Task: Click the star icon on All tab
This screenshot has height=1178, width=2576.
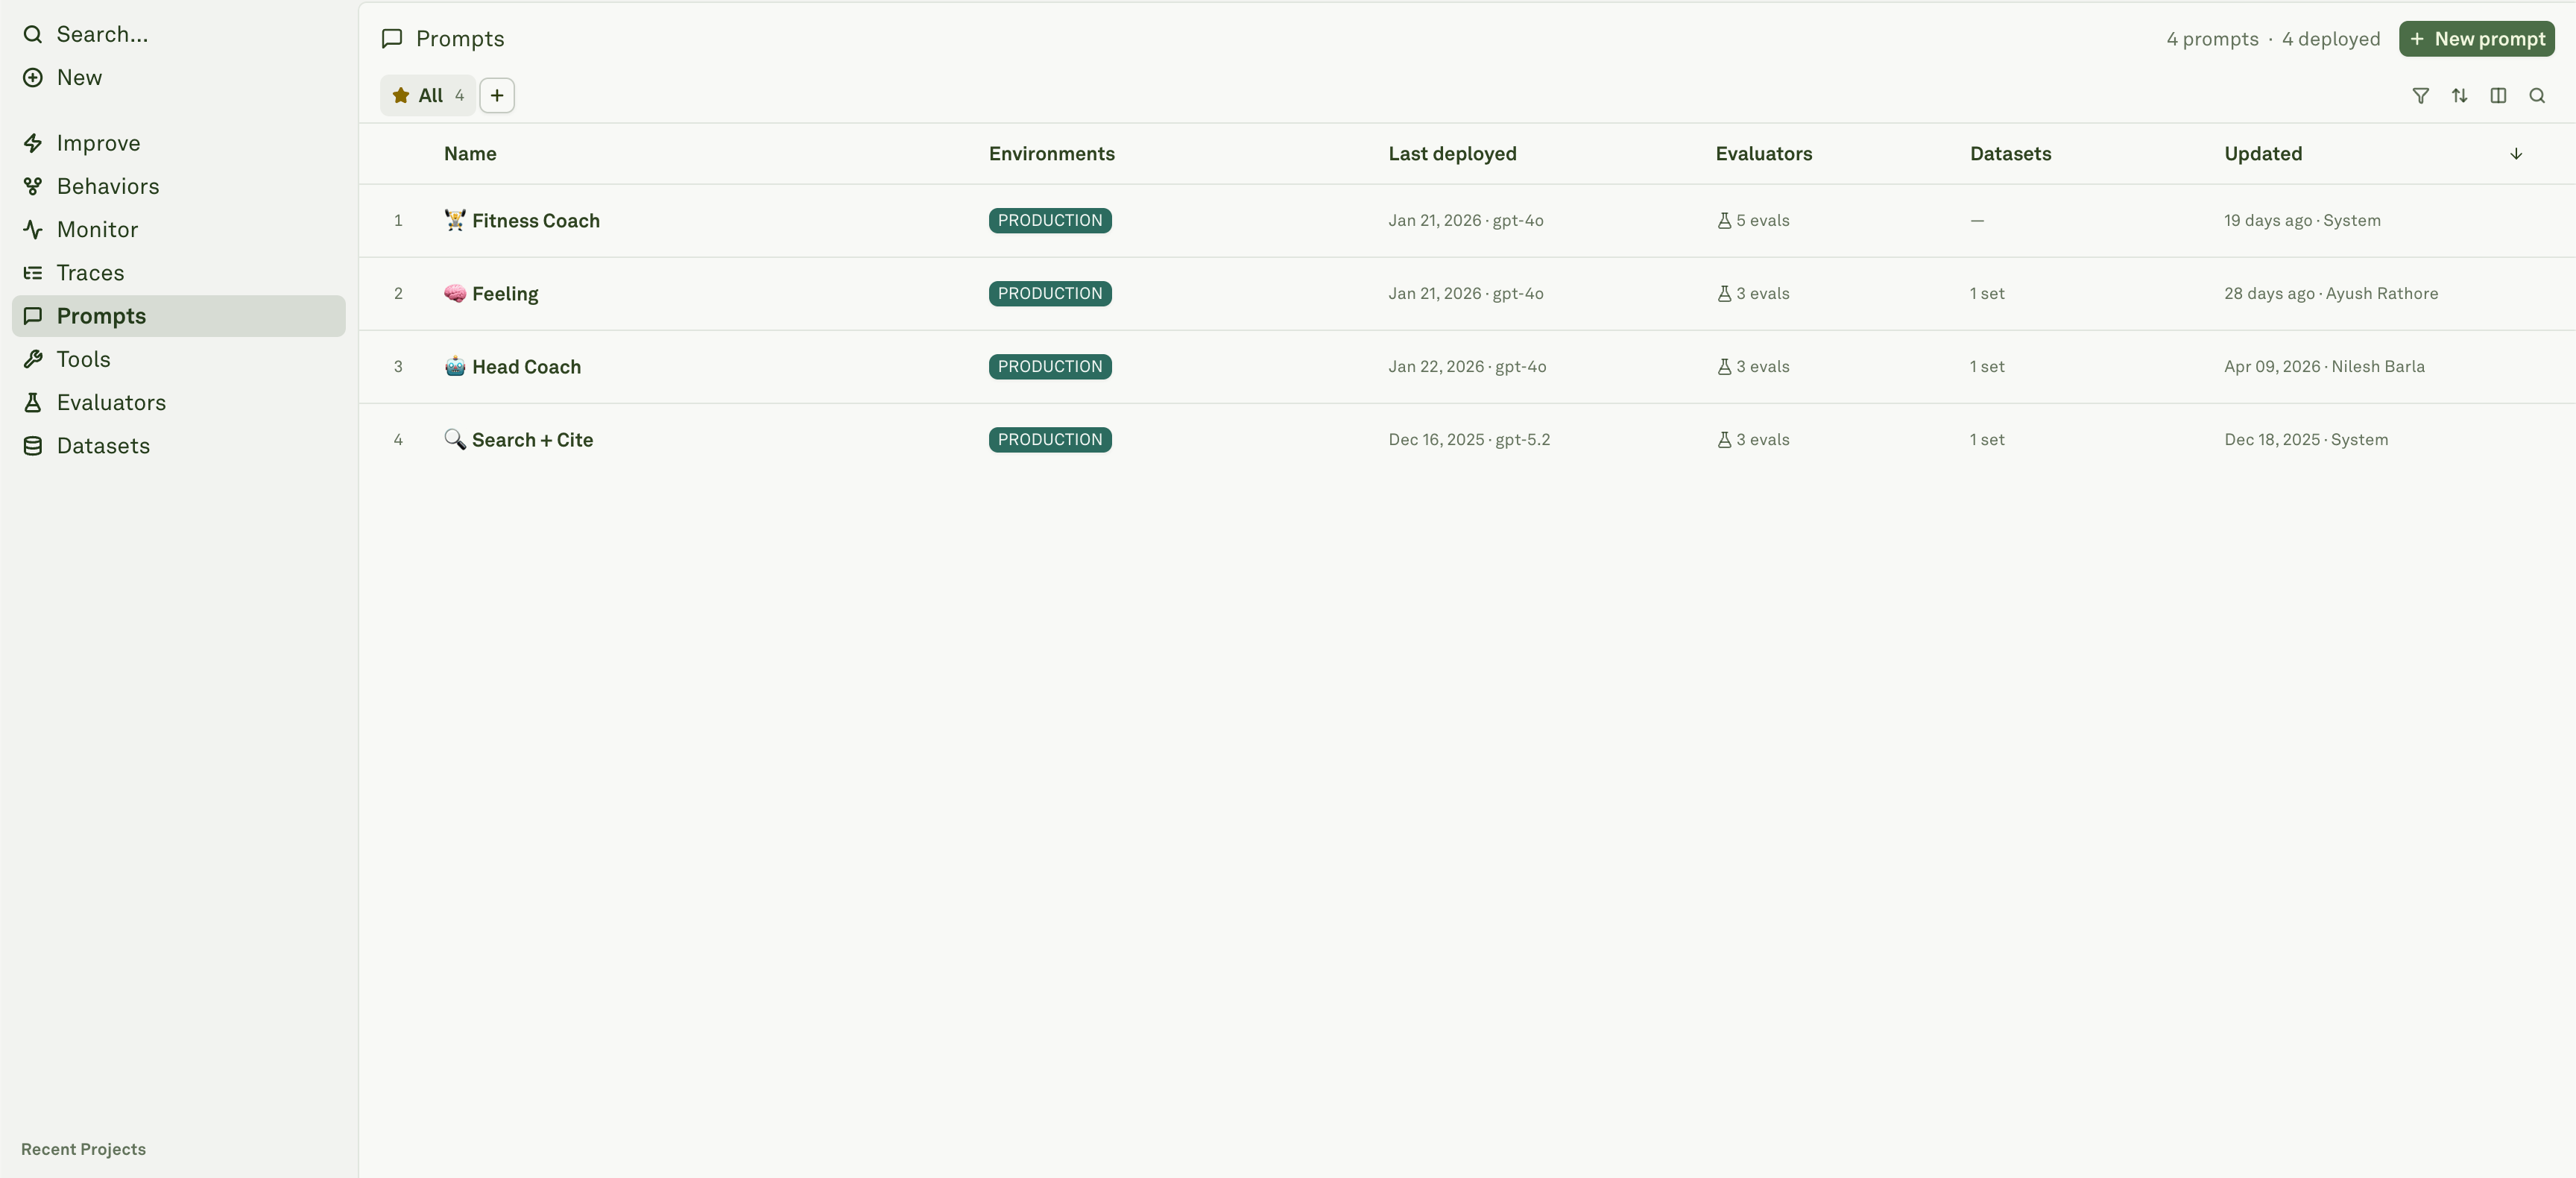Action: pos(401,96)
